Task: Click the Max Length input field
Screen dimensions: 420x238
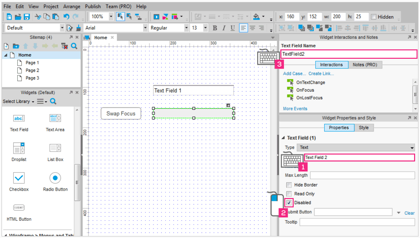Action: [362, 175]
